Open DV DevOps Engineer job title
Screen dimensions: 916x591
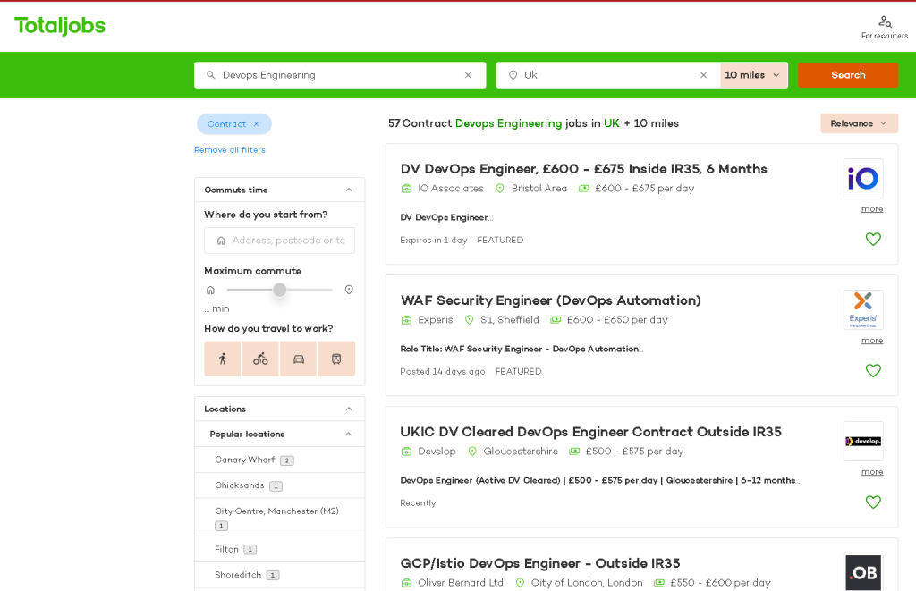click(583, 169)
